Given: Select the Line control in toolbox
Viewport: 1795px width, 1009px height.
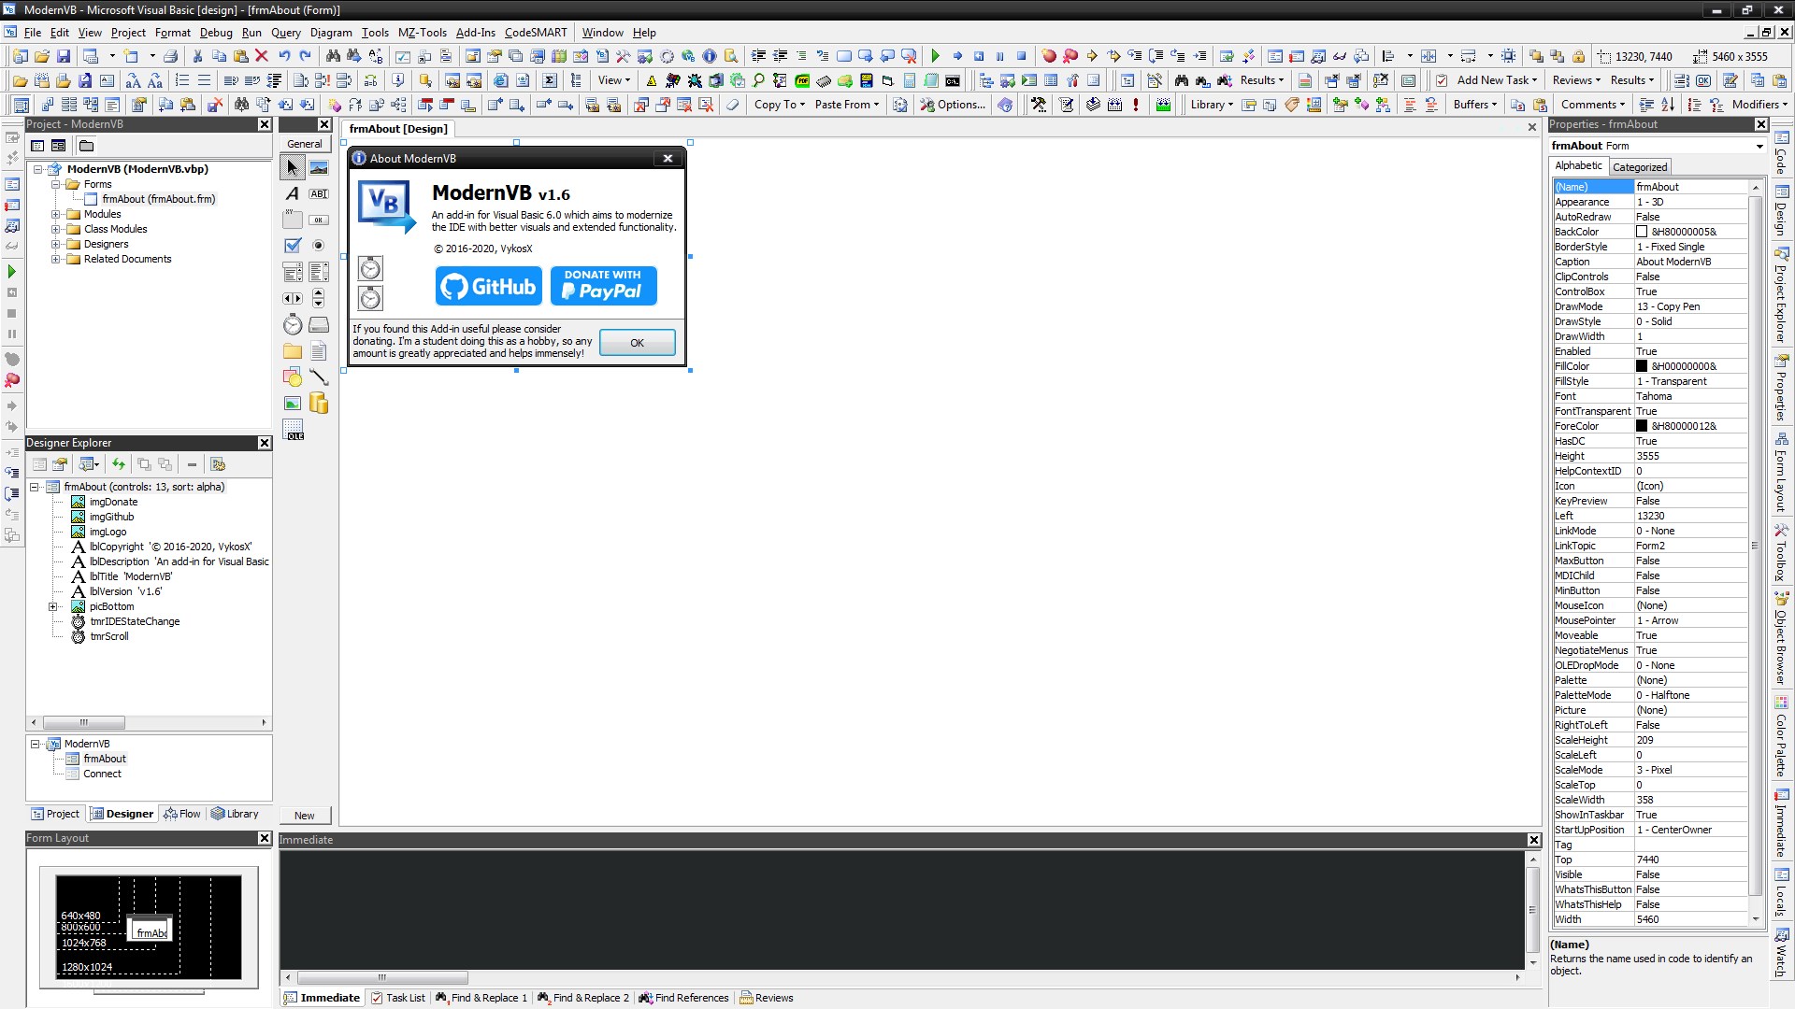Looking at the screenshot, I should (x=319, y=377).
